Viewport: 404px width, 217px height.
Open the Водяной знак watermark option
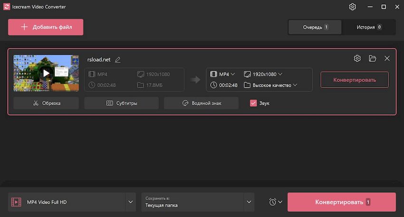point(201,103)
